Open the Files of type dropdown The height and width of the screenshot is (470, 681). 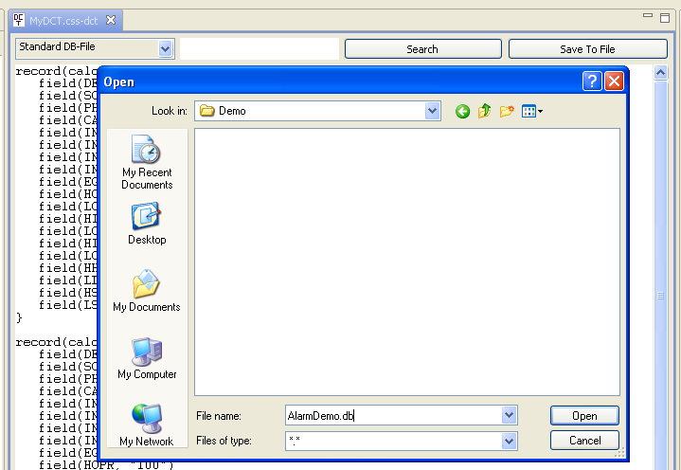click(x=510, y=441)
